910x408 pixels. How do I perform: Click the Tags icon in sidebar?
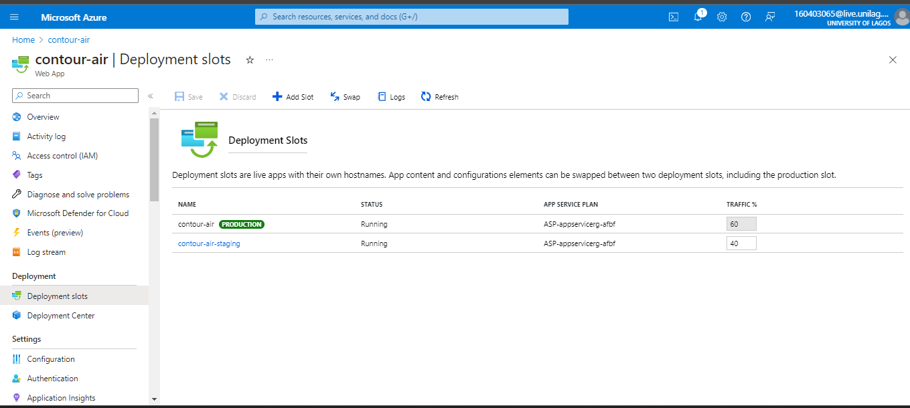tap(17, 175)
